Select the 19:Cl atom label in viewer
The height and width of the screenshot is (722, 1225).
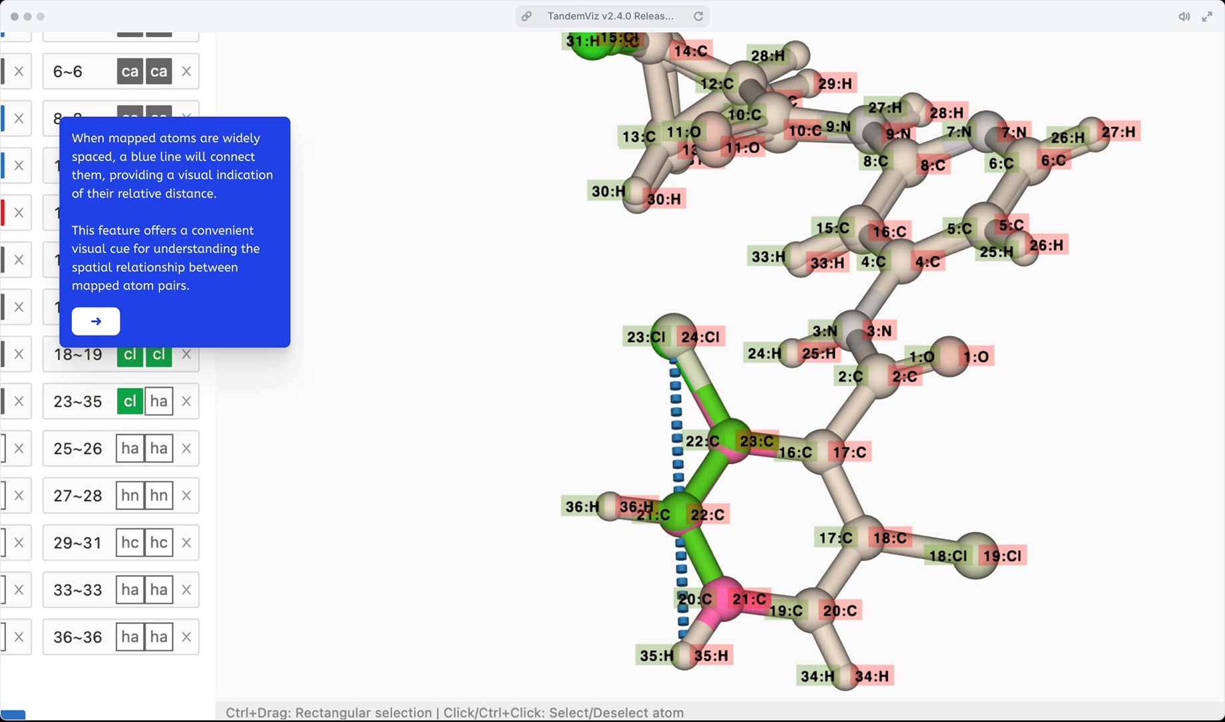[x=1002, y=556]
